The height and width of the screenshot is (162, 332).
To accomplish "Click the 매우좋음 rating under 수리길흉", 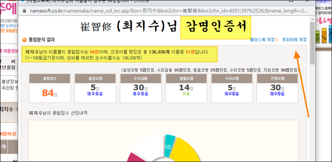I will pyautogui.click(x=141, y=94).
